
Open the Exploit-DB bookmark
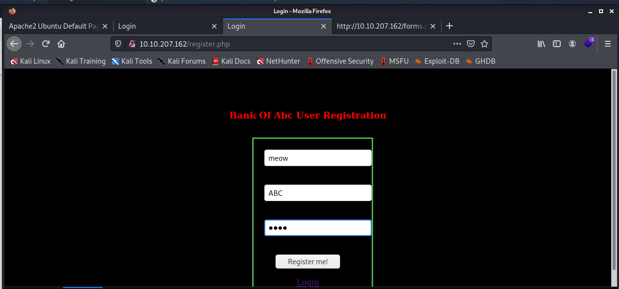point(437,61)
